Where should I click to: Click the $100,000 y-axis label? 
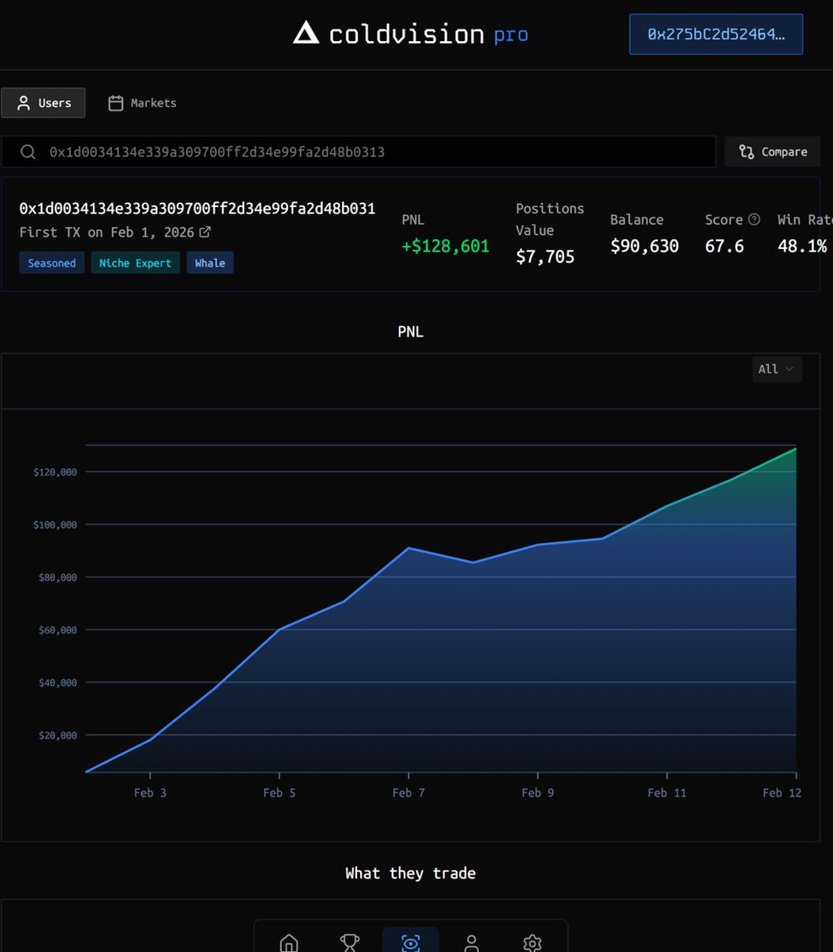coord(55,524)
